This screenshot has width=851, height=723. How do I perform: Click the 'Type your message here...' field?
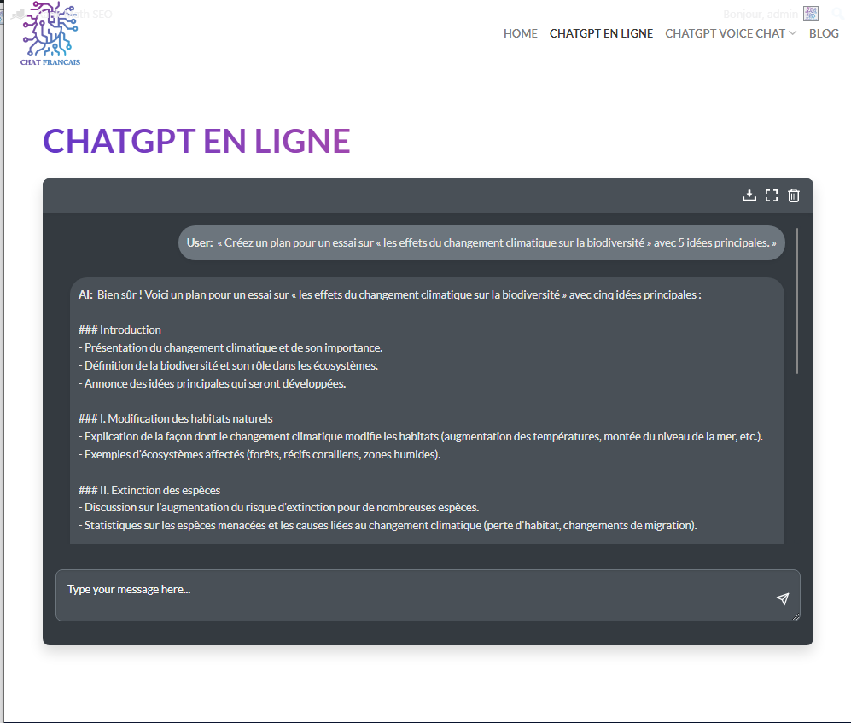(x=428, y=595)
